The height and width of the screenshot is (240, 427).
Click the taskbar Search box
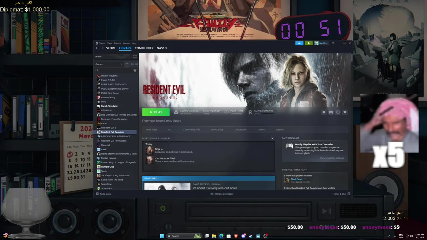[184, 236]
